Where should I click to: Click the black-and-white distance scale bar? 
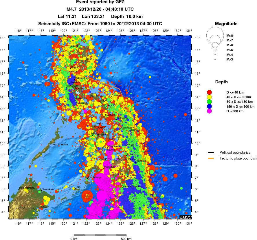(x=100, y=235)
